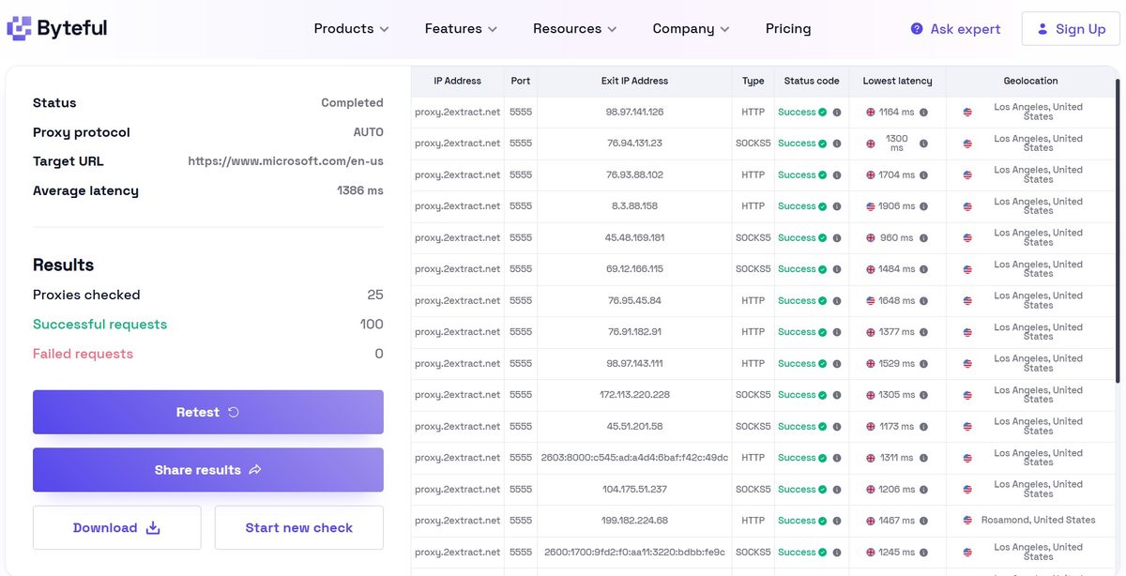Click the UK flag beside 960 ms

[x=871, y=238]
